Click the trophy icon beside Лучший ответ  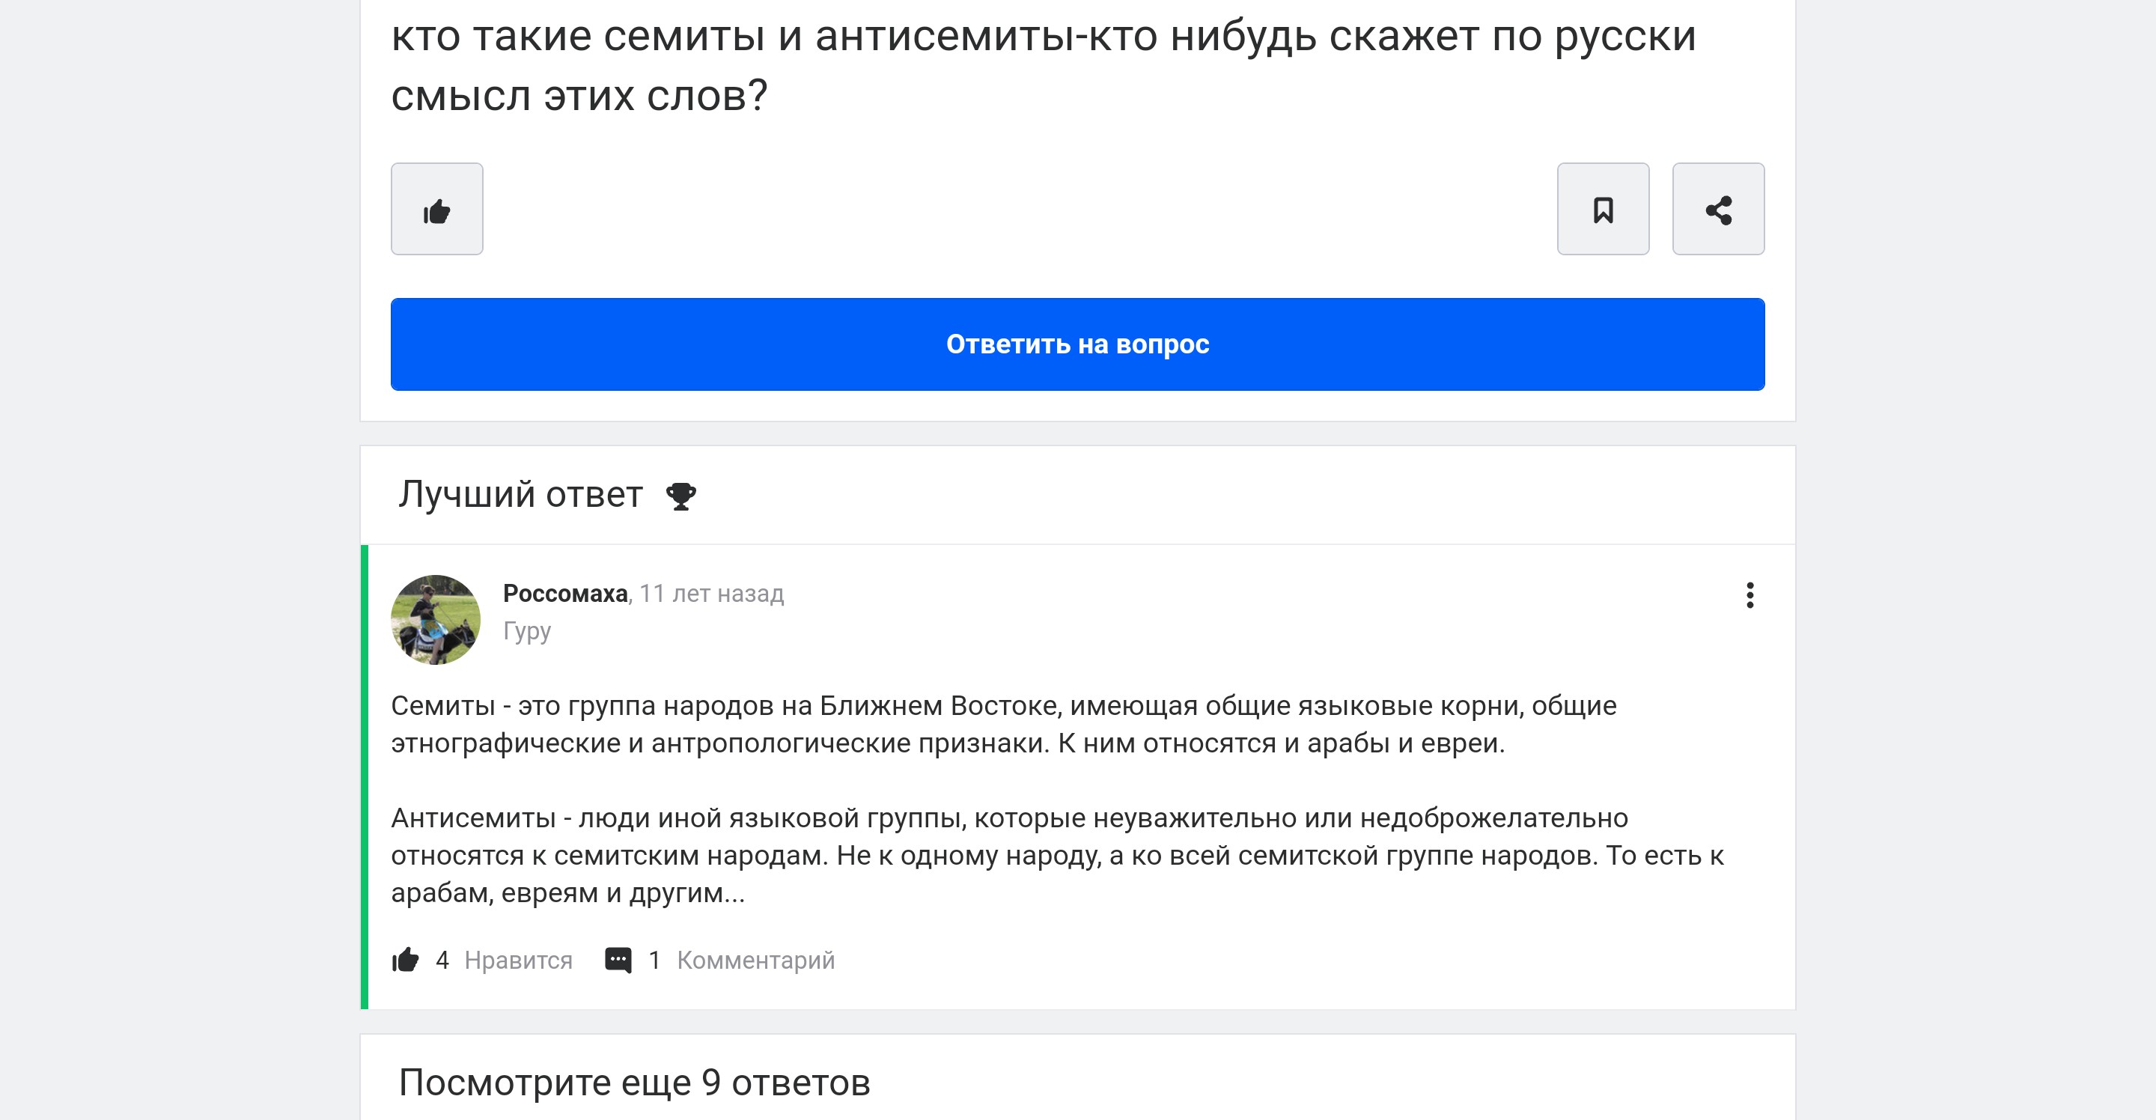click(680, 496)
